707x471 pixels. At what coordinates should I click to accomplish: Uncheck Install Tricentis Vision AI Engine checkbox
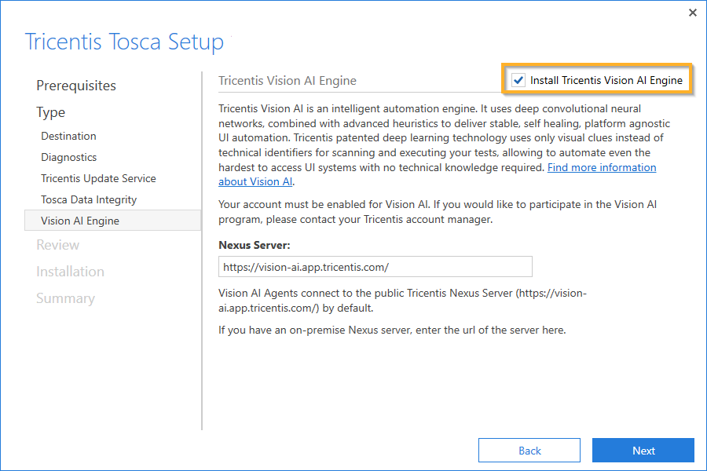coord(518,80)
